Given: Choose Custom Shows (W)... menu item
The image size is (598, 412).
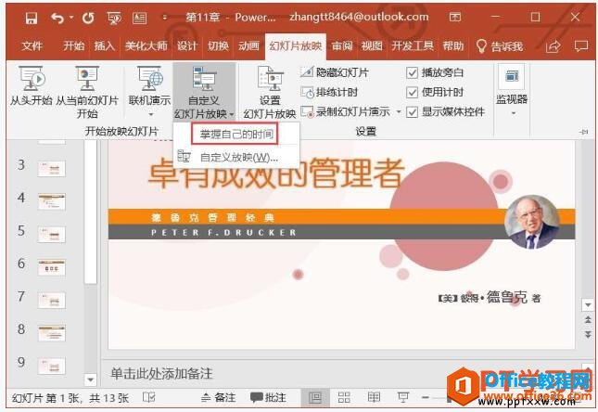Looking at the screenshot, I should [x=236, y=157].
